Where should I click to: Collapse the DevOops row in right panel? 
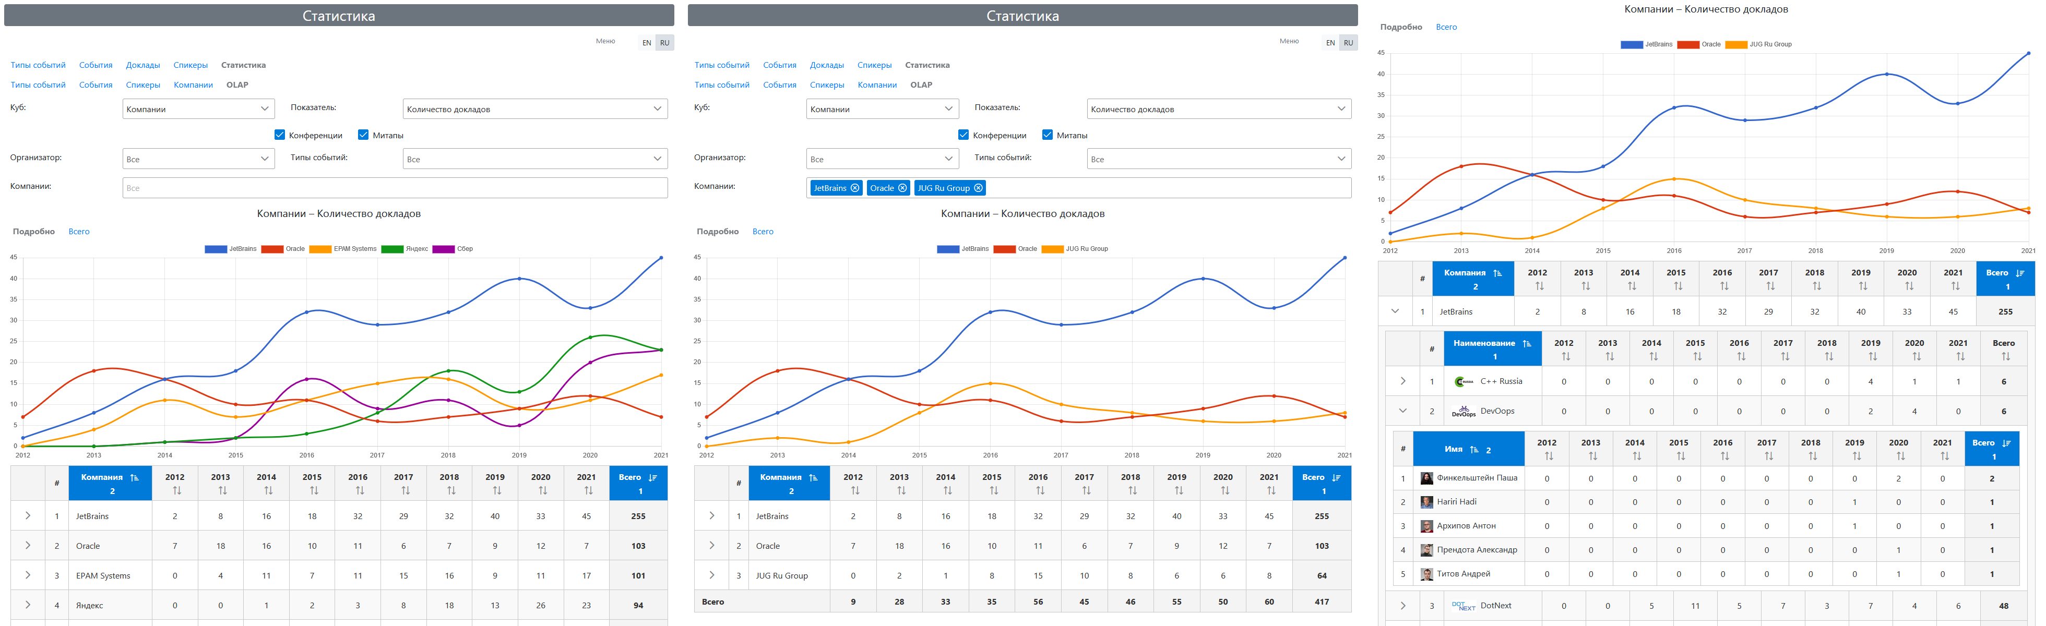click(x=1402, y=411)
